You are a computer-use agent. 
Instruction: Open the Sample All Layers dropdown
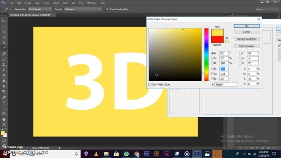pos(83,9)
